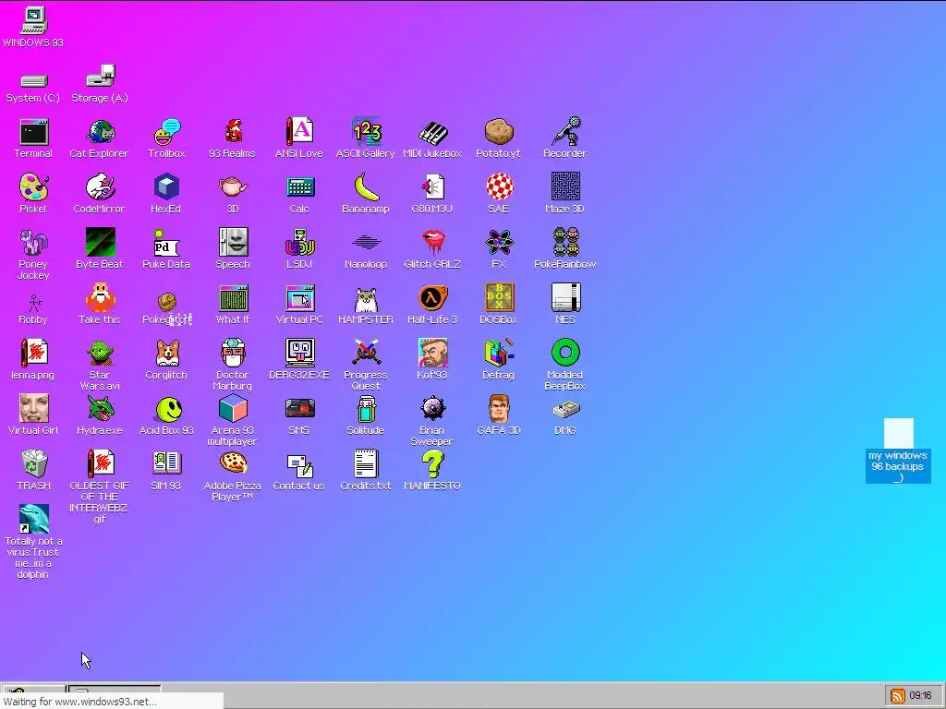Viewport: 946px width, 709px height.
Task: Open the Take this icon
Action: tap(100, 298)
